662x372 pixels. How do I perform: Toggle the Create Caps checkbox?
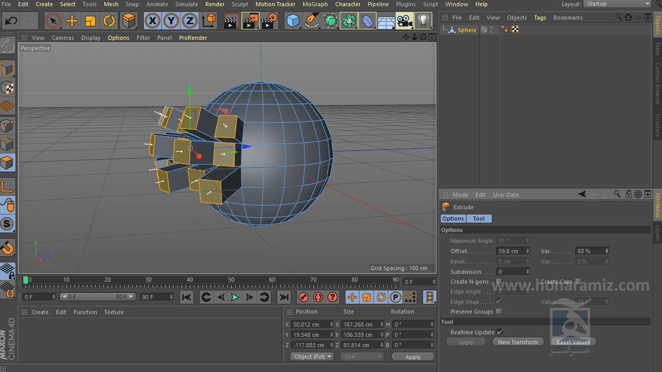(x=578, y=282)
